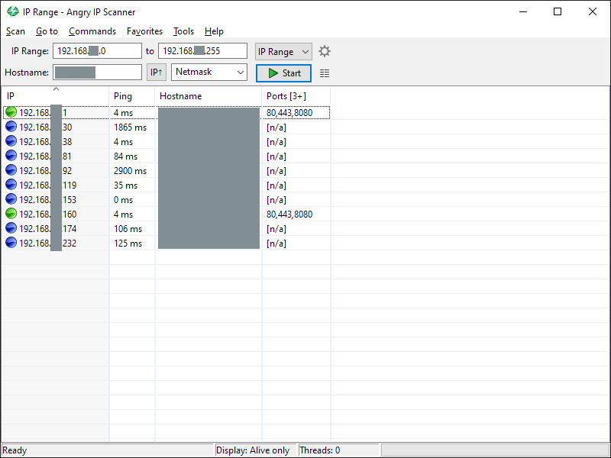Click the Ports [3+] column header
611x458 pixels.
pos(296,96)
